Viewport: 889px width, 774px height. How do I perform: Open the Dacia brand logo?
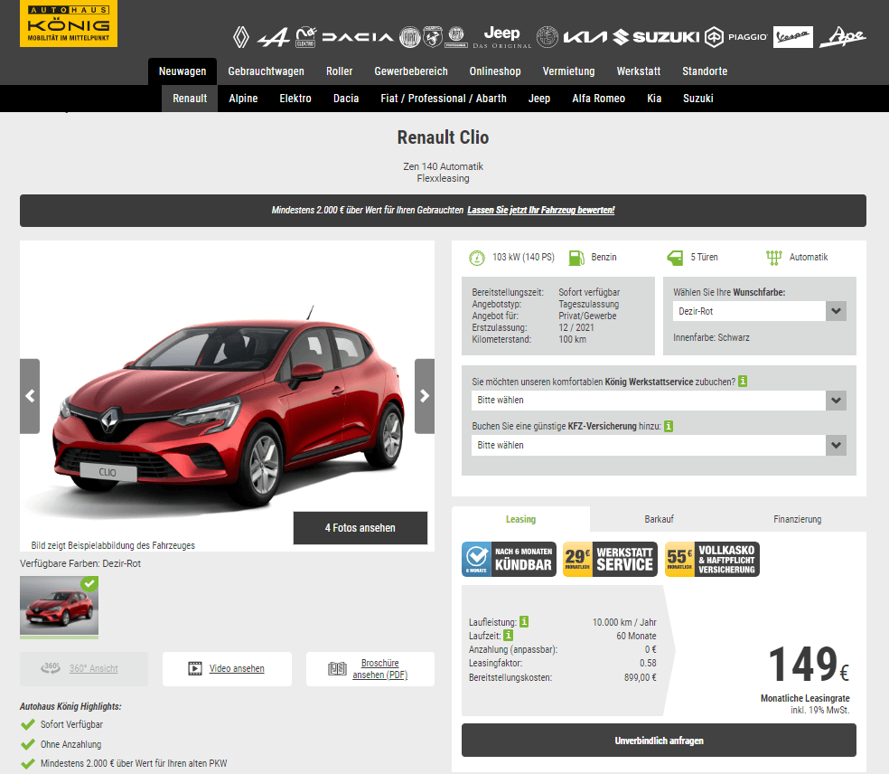358,37
